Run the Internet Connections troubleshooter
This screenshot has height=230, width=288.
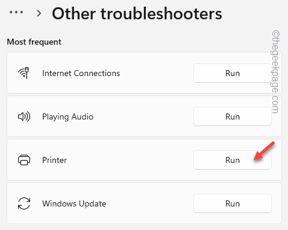click(x=233, y=73)
